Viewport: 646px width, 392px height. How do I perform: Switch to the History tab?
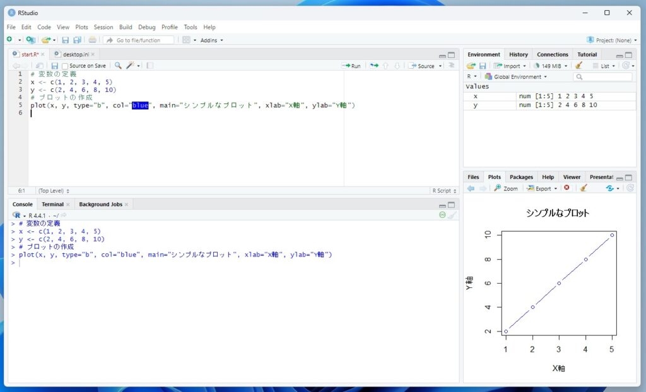(x=519, y=54)
